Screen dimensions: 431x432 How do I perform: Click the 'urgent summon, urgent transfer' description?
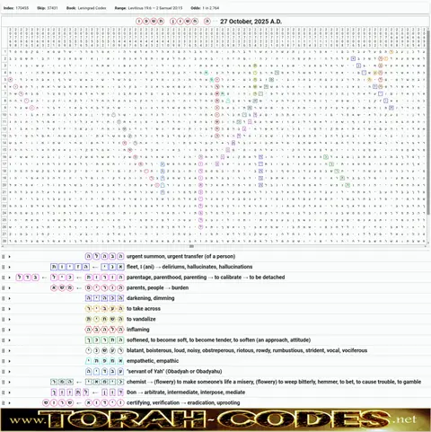pyautogui.click(x=180, y=256)
